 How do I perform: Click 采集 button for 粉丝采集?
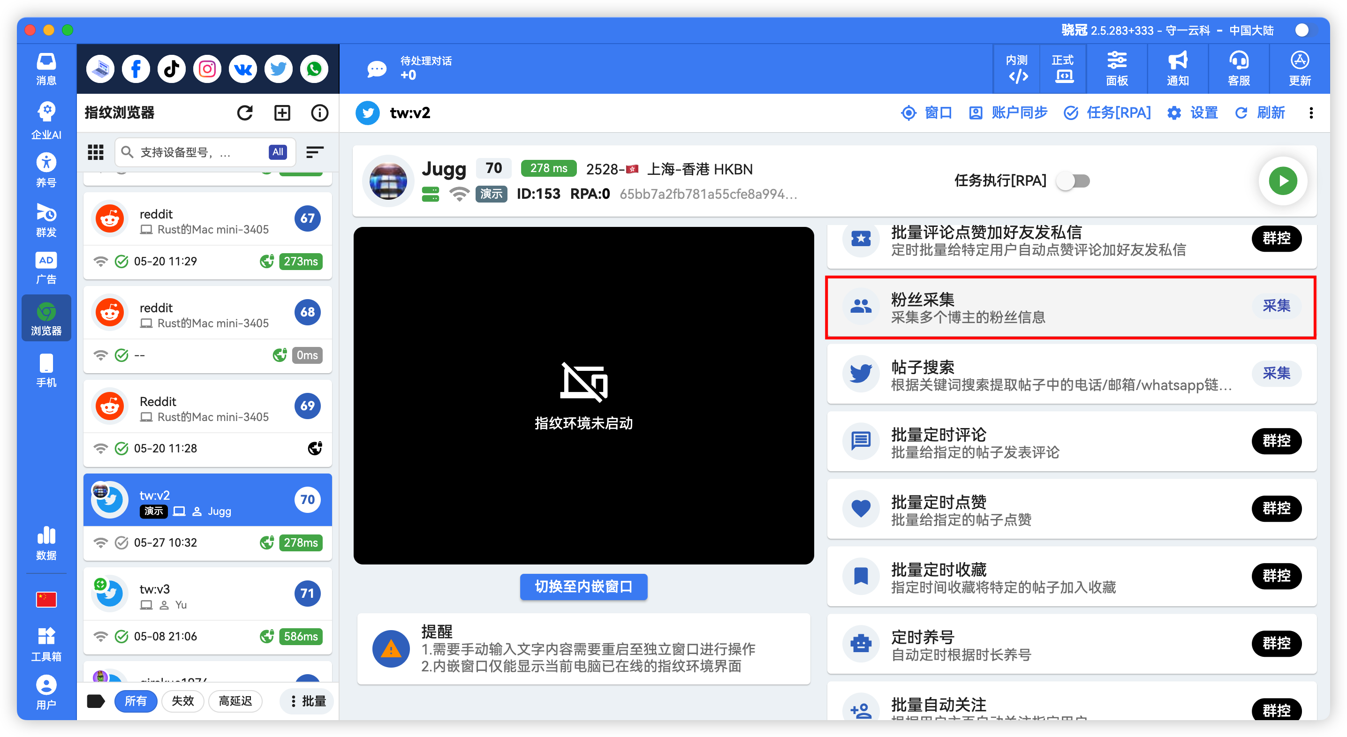click(x=1276, y=306)
